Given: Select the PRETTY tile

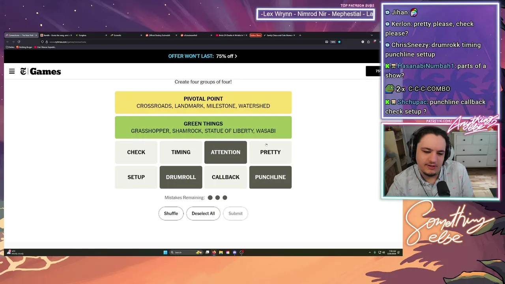Looking at the screenshot, I should [x=270, y=152].
